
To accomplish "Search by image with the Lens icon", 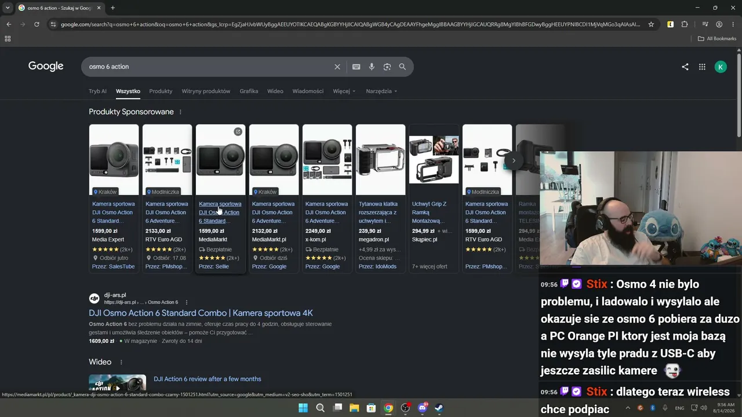I will [387, 67].
